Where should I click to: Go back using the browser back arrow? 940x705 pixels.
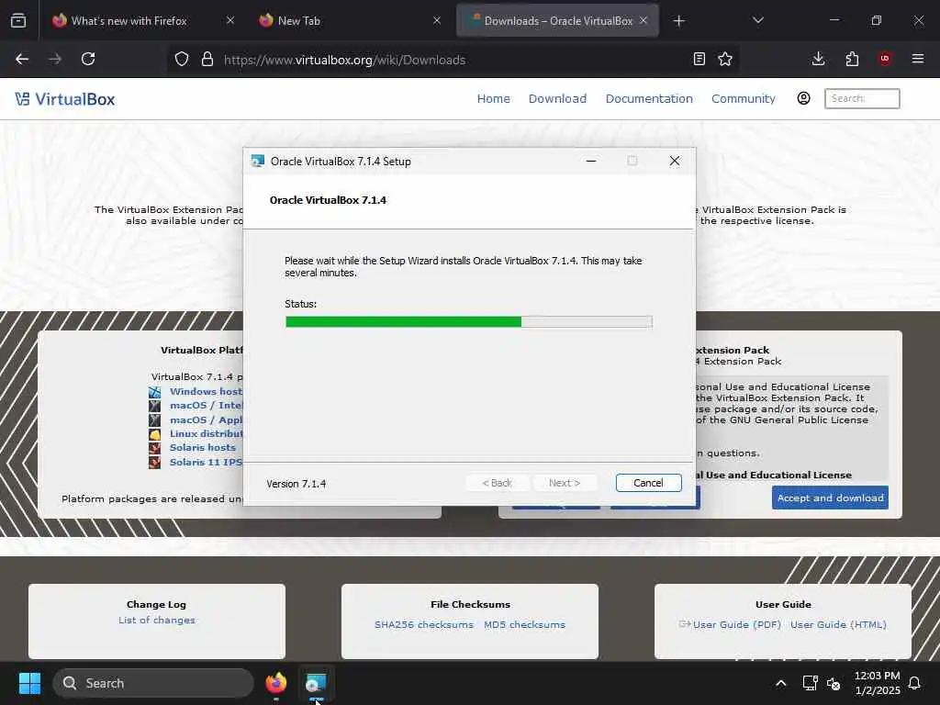[22, 59]
